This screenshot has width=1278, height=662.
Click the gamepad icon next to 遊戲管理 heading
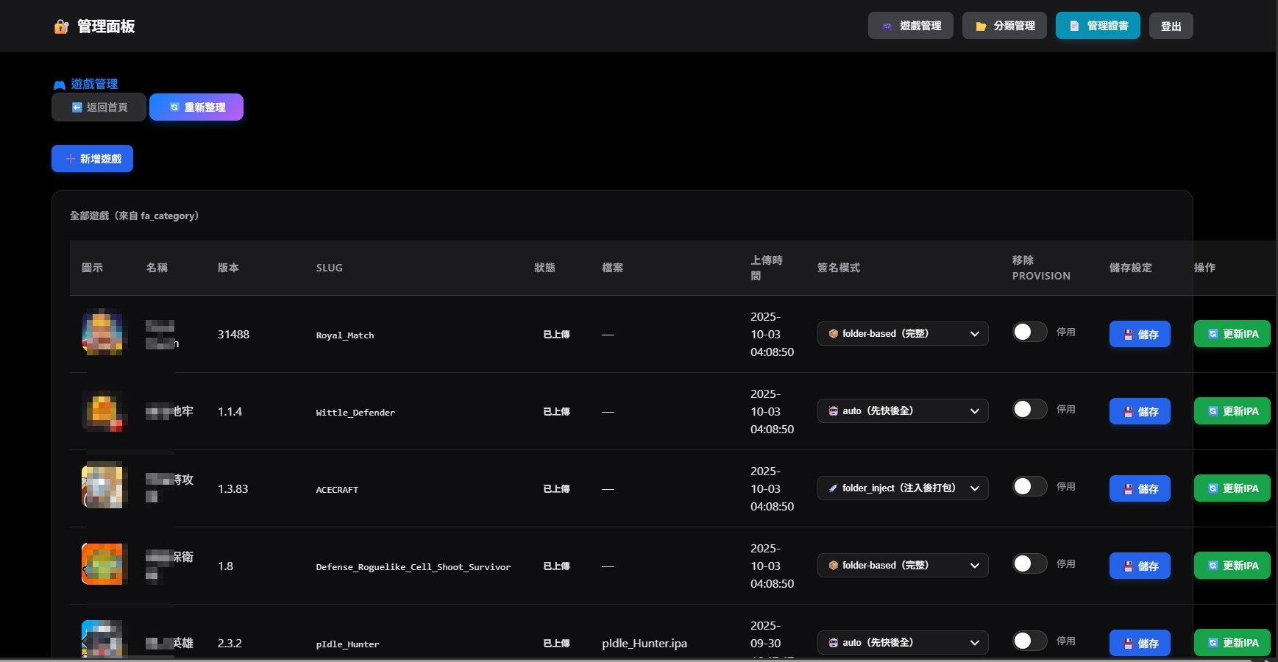coord(60,85)
